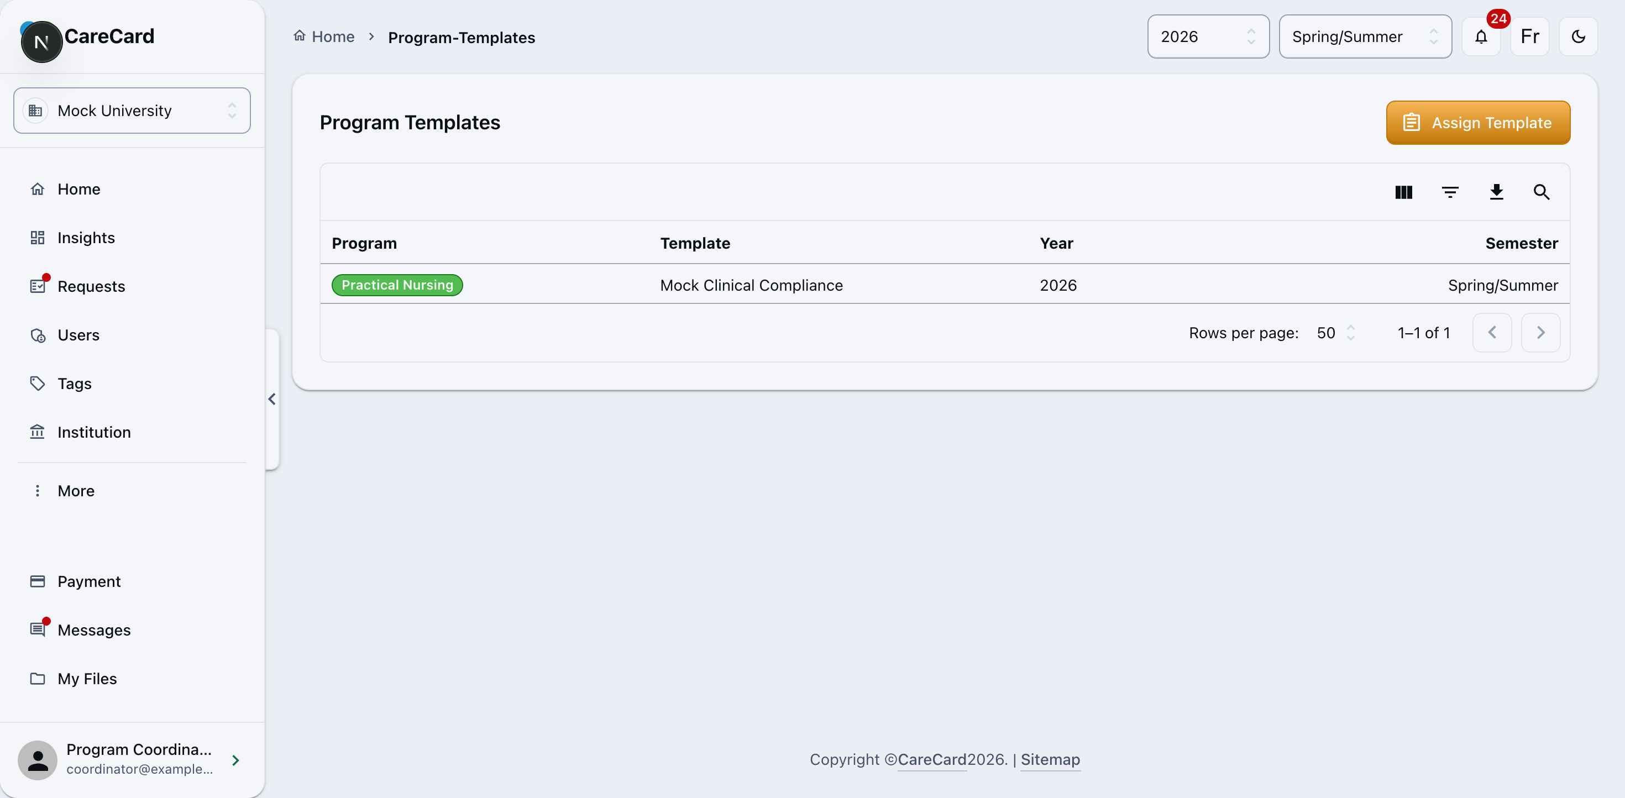
Task: Toggle dark mode moon icon
Action: [1577, 36]
